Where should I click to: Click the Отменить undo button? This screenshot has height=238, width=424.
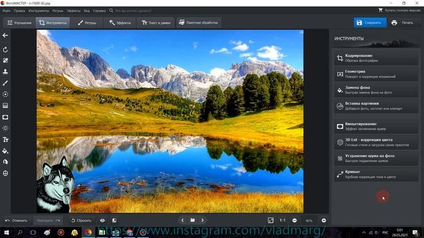pyautogui.click(x=16, y=220)
